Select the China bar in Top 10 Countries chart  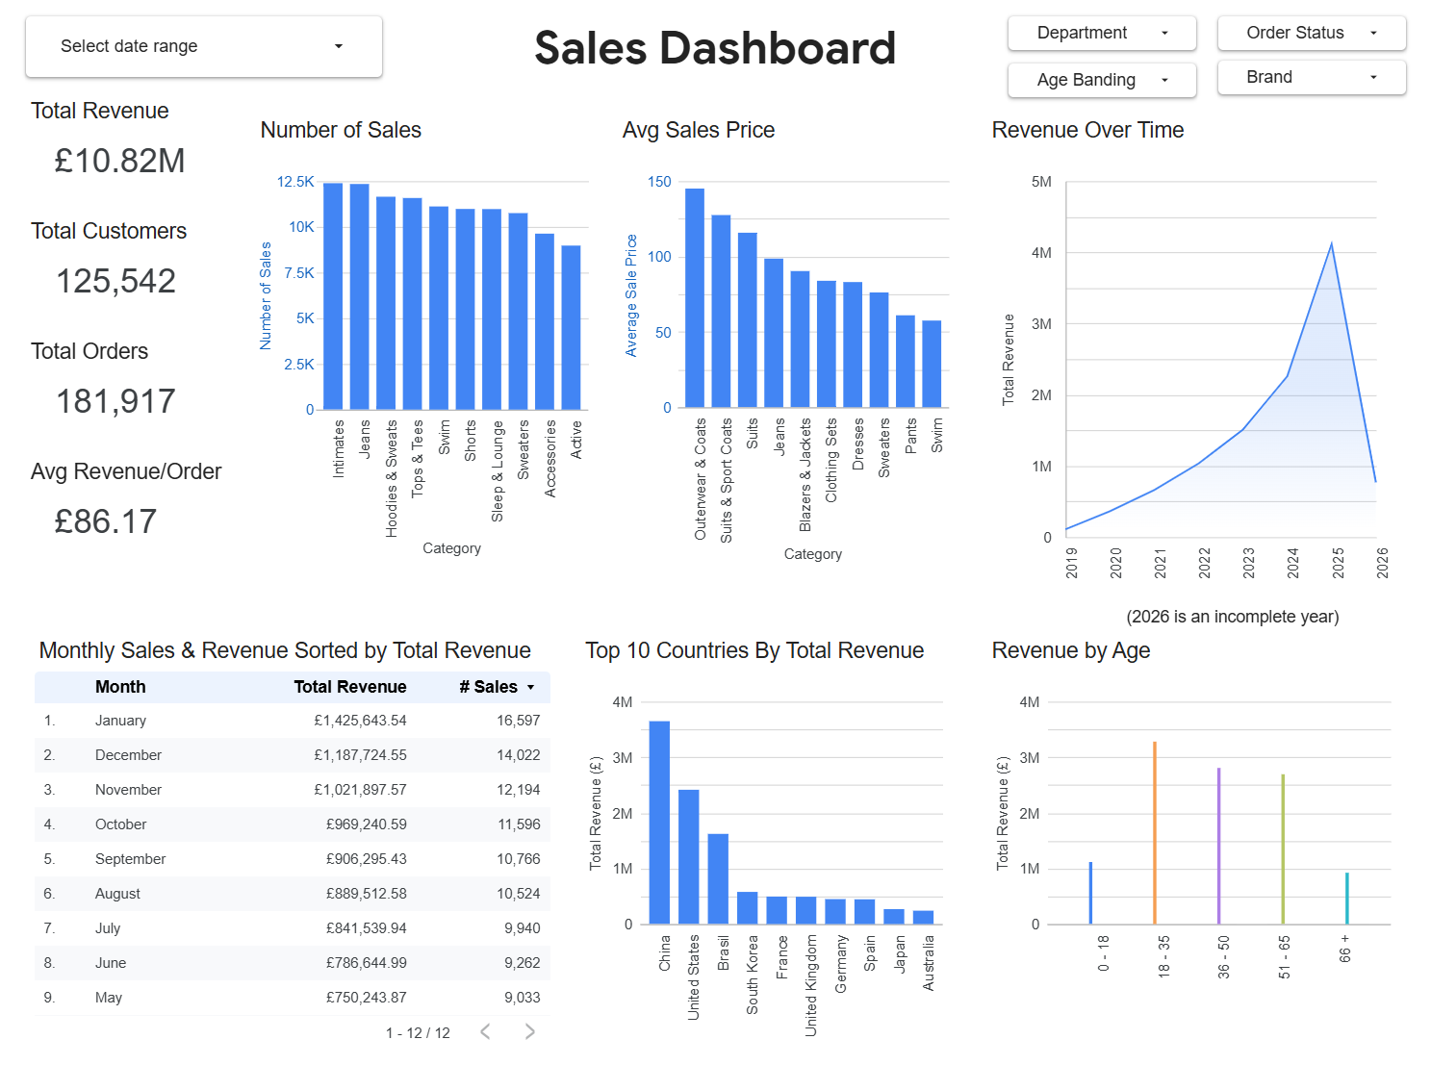[660, 818]
